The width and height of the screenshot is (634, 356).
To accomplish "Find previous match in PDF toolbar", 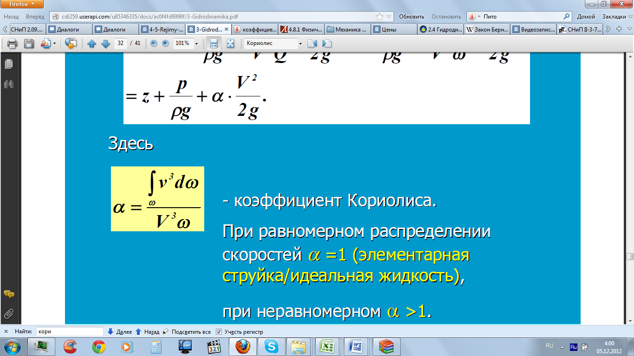I will tap(312, 44).
